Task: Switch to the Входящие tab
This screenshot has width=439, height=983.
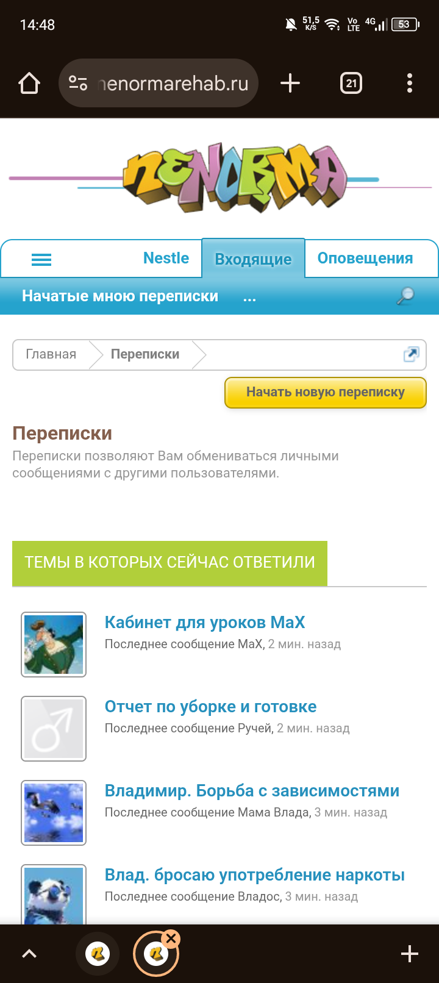Action: click(253, 259)
